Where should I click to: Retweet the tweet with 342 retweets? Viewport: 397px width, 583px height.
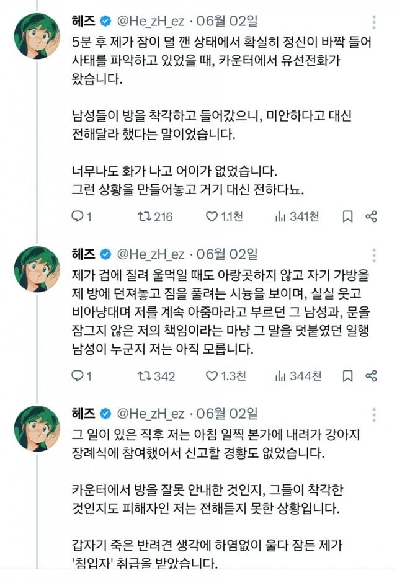tap(143, 376)
